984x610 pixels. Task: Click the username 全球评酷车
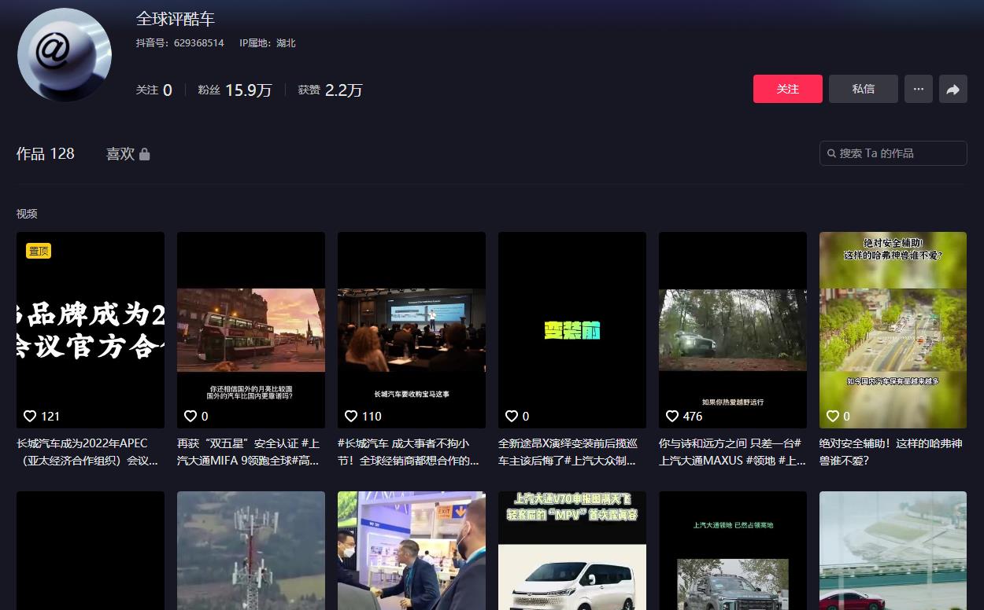(x=176, y=19)
